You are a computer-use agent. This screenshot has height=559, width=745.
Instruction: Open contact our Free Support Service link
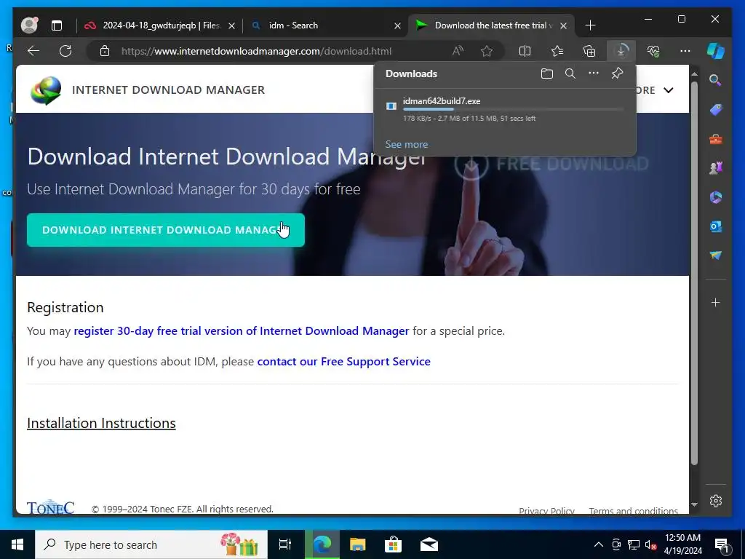(x=343, y=361)
